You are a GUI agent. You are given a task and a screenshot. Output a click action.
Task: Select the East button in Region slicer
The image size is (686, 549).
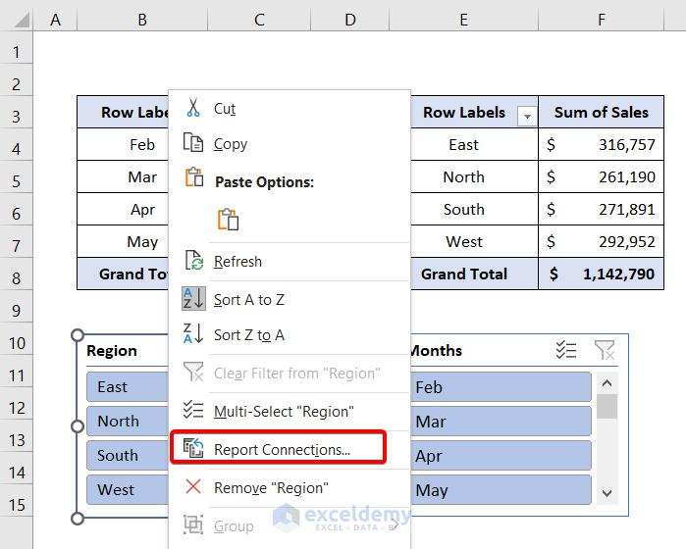point(128,387)
